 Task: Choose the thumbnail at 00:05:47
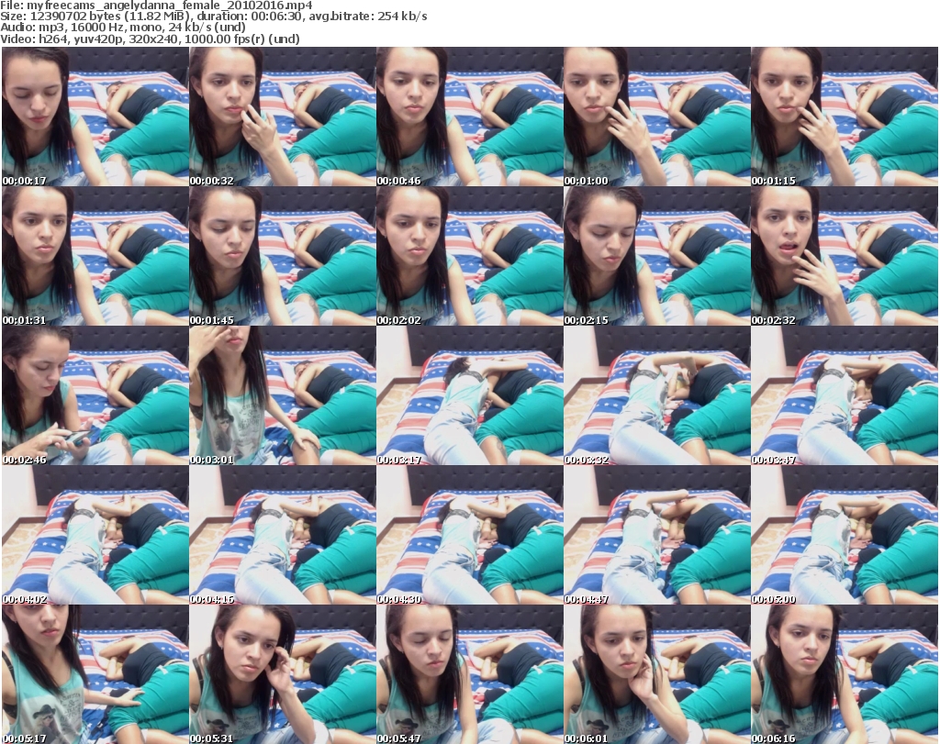[x=469, y=674]
